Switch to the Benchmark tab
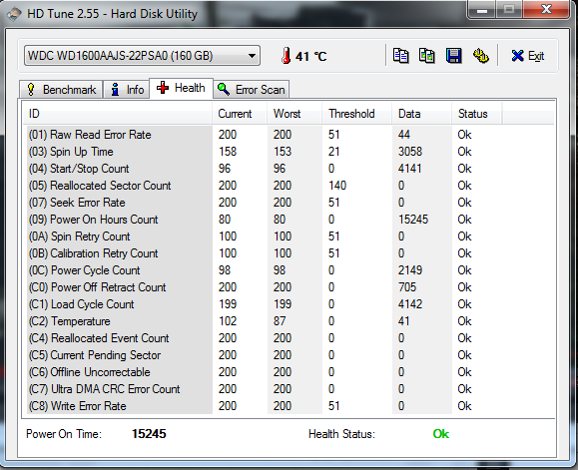The height and width of the screenshot is (470, 578). [61, 90]
